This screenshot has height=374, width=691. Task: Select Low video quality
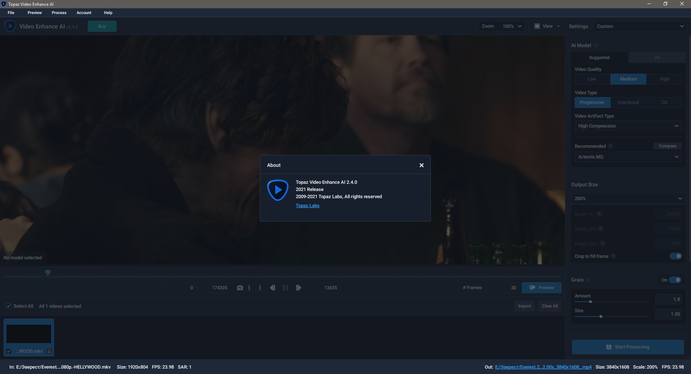[592, 79]
